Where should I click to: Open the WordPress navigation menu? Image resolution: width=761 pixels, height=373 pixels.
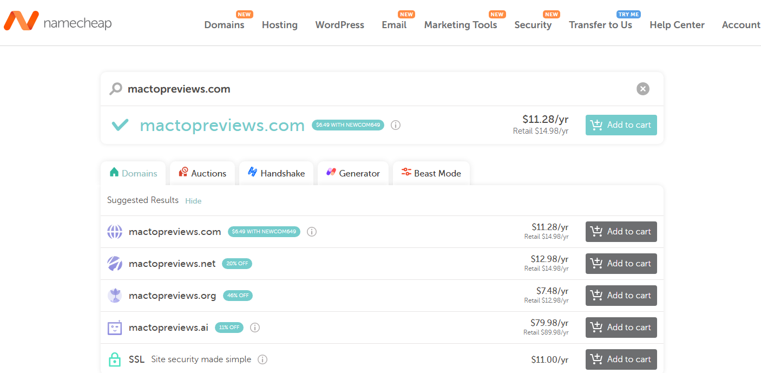340,25
